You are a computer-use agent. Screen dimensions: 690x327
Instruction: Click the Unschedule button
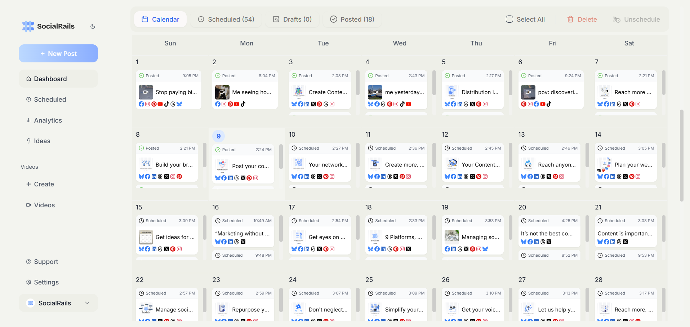tap(637, 19)
